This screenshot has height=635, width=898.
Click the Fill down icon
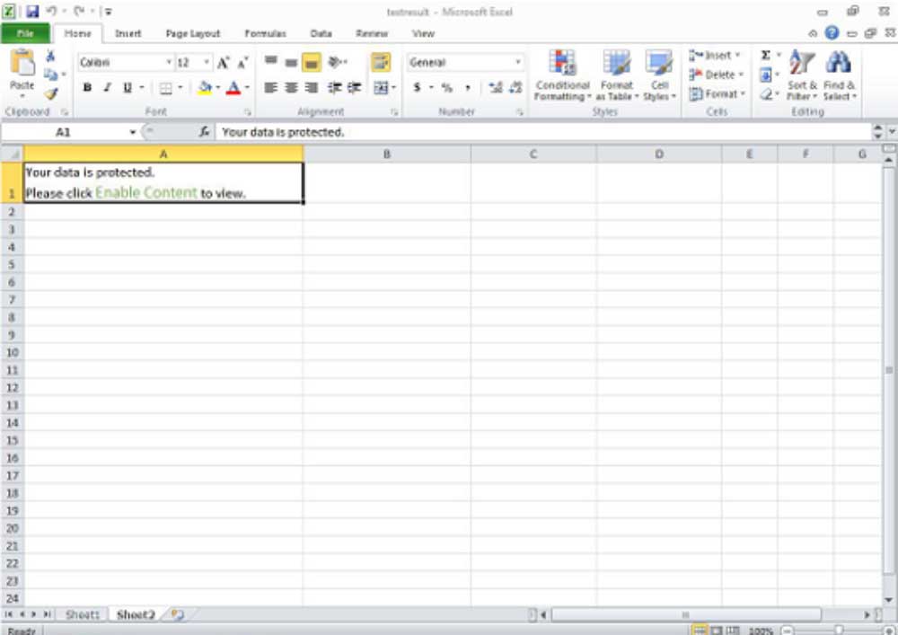[x=766, y=75]
